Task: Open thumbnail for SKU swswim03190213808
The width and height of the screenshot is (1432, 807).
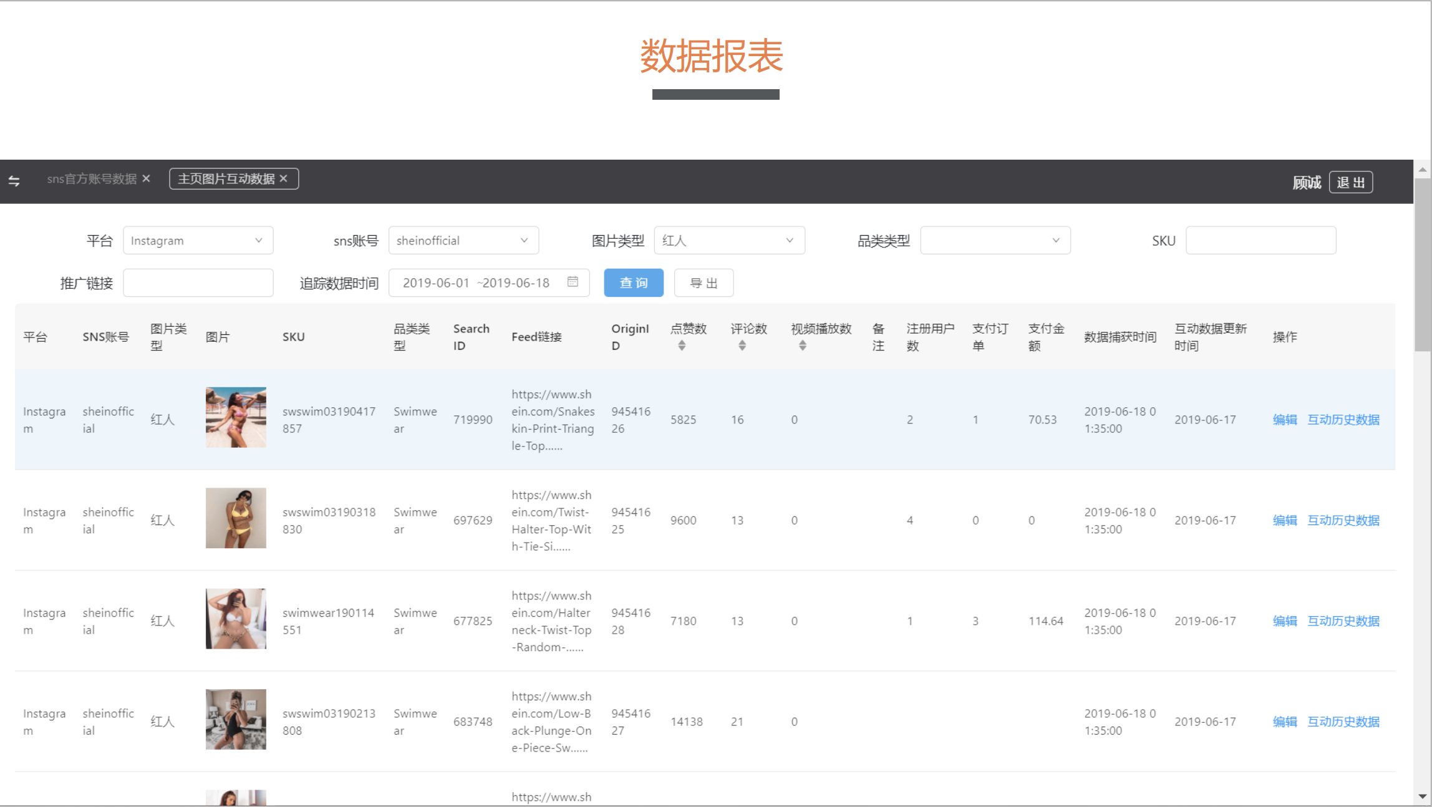Action: tap(236, 719)
